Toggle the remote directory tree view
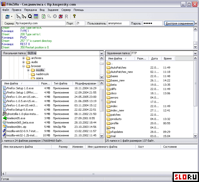The height and width of the screenshot is (182, 199). [24, 16]
